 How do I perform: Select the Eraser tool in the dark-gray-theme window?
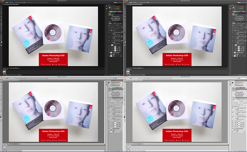pos(125,23)
